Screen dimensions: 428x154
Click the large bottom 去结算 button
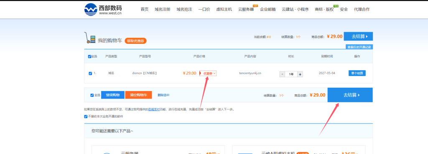coord(350,95)
